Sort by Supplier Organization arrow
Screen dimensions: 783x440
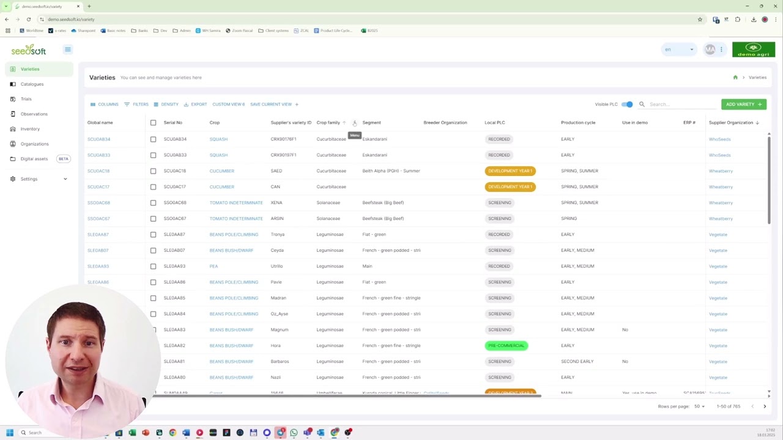point(757,123)
